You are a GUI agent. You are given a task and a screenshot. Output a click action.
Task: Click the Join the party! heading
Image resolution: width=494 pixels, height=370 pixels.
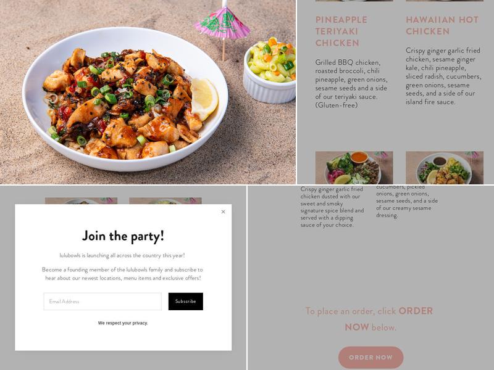(123, 236)
